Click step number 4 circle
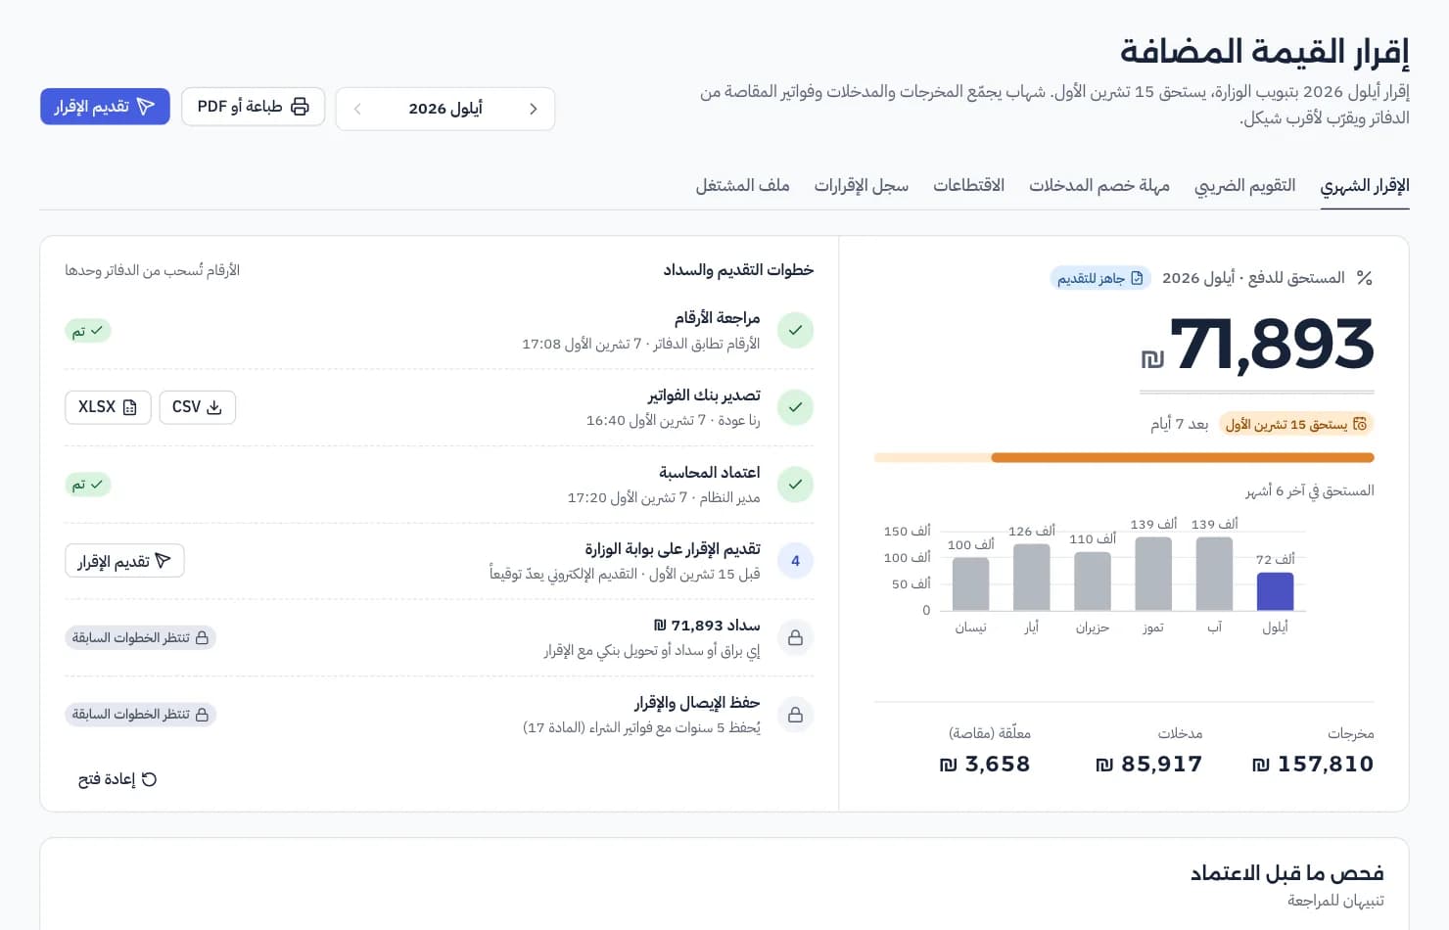Viewport: 1449px width, 930px height. click(x=795, y=561)
